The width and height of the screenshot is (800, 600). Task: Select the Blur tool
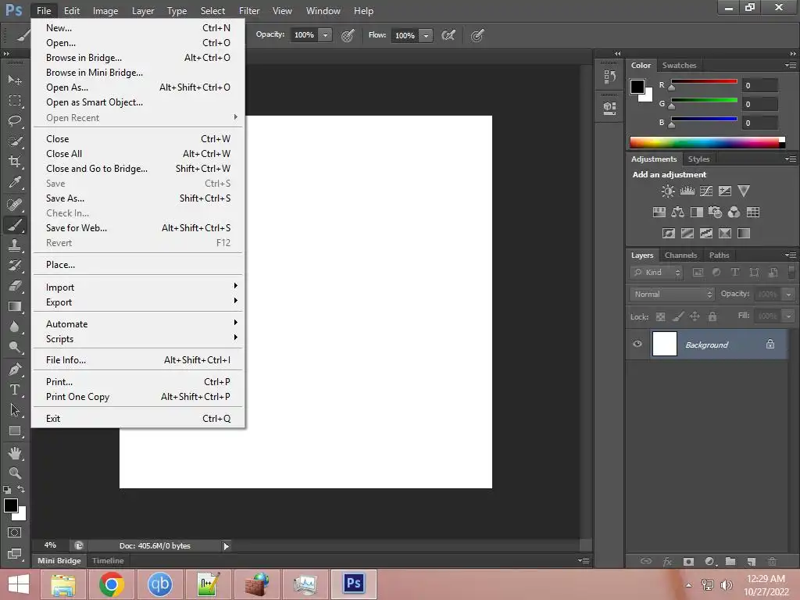(x=14, y=327)
